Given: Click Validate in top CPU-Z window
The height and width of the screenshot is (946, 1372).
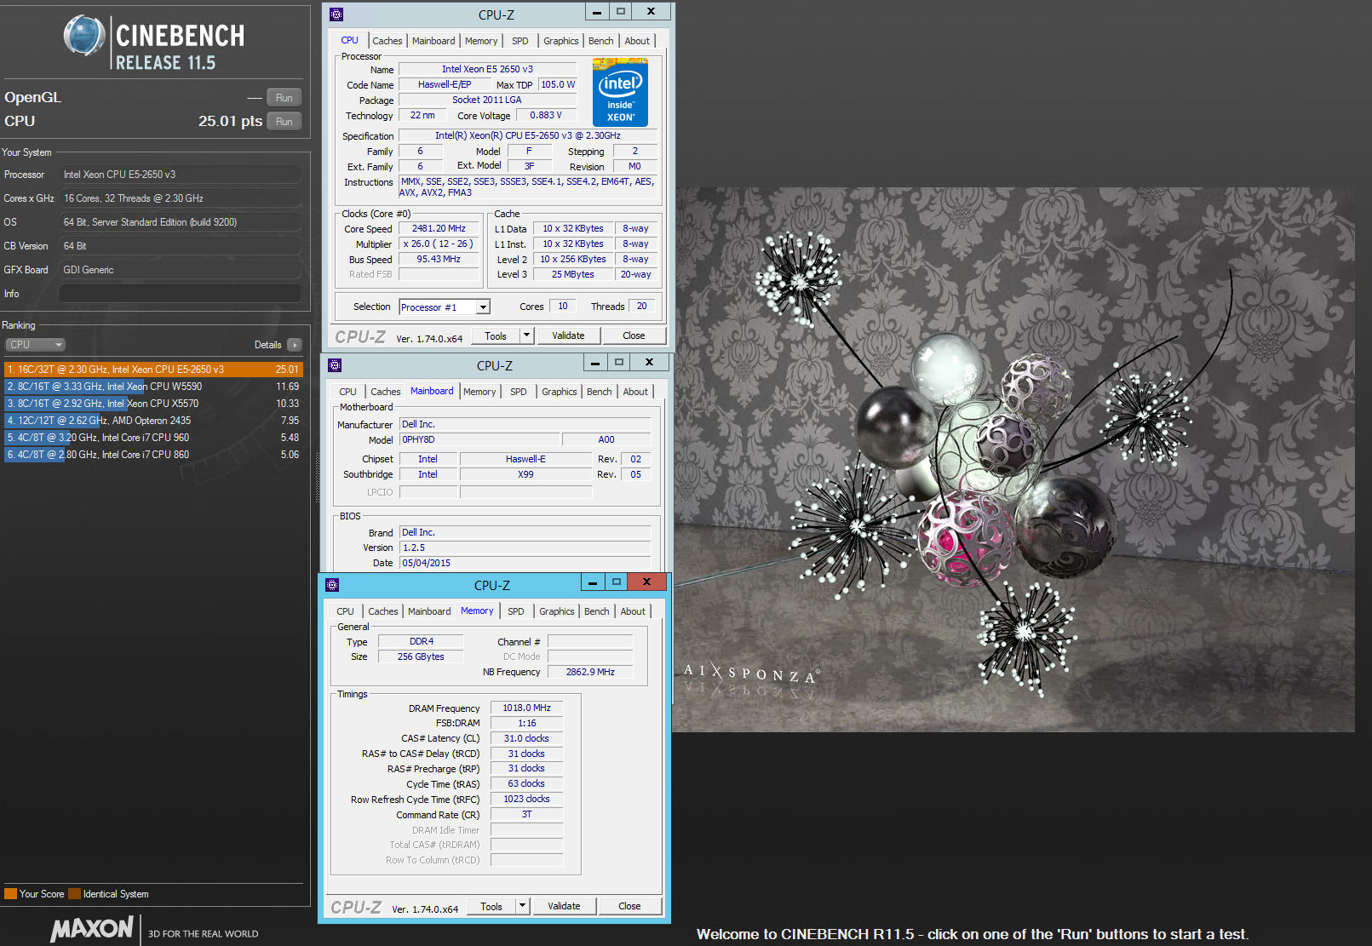Looking at the screenshot, I should click(568, 335).
